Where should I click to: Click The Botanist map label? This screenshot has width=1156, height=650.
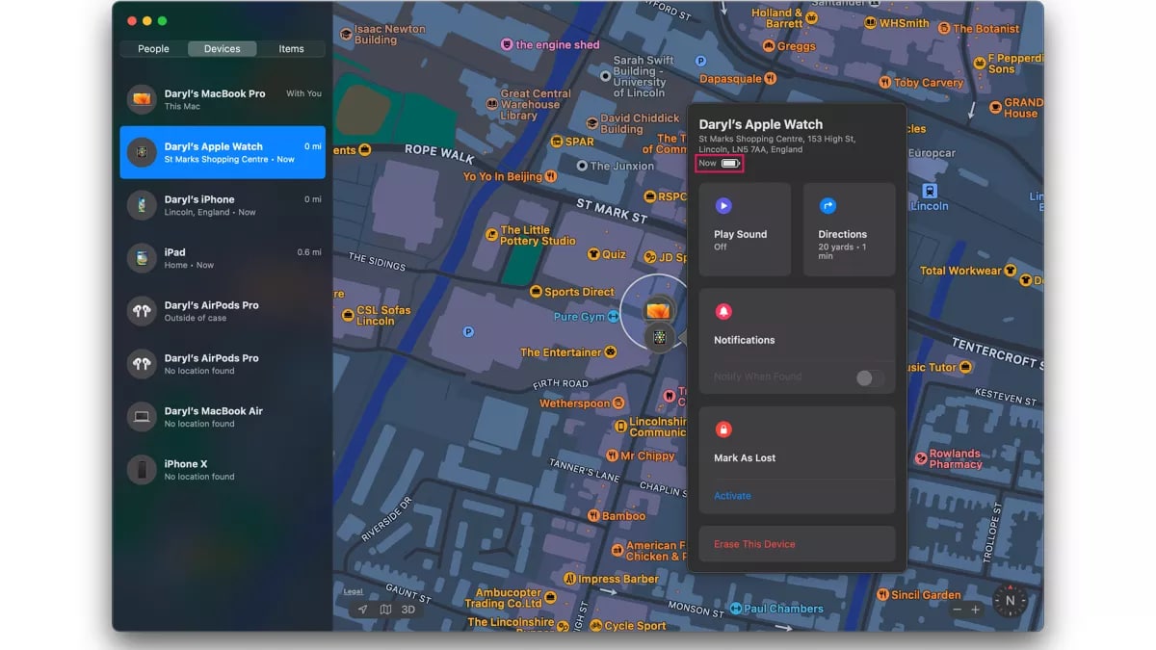[x=986, y=29]
